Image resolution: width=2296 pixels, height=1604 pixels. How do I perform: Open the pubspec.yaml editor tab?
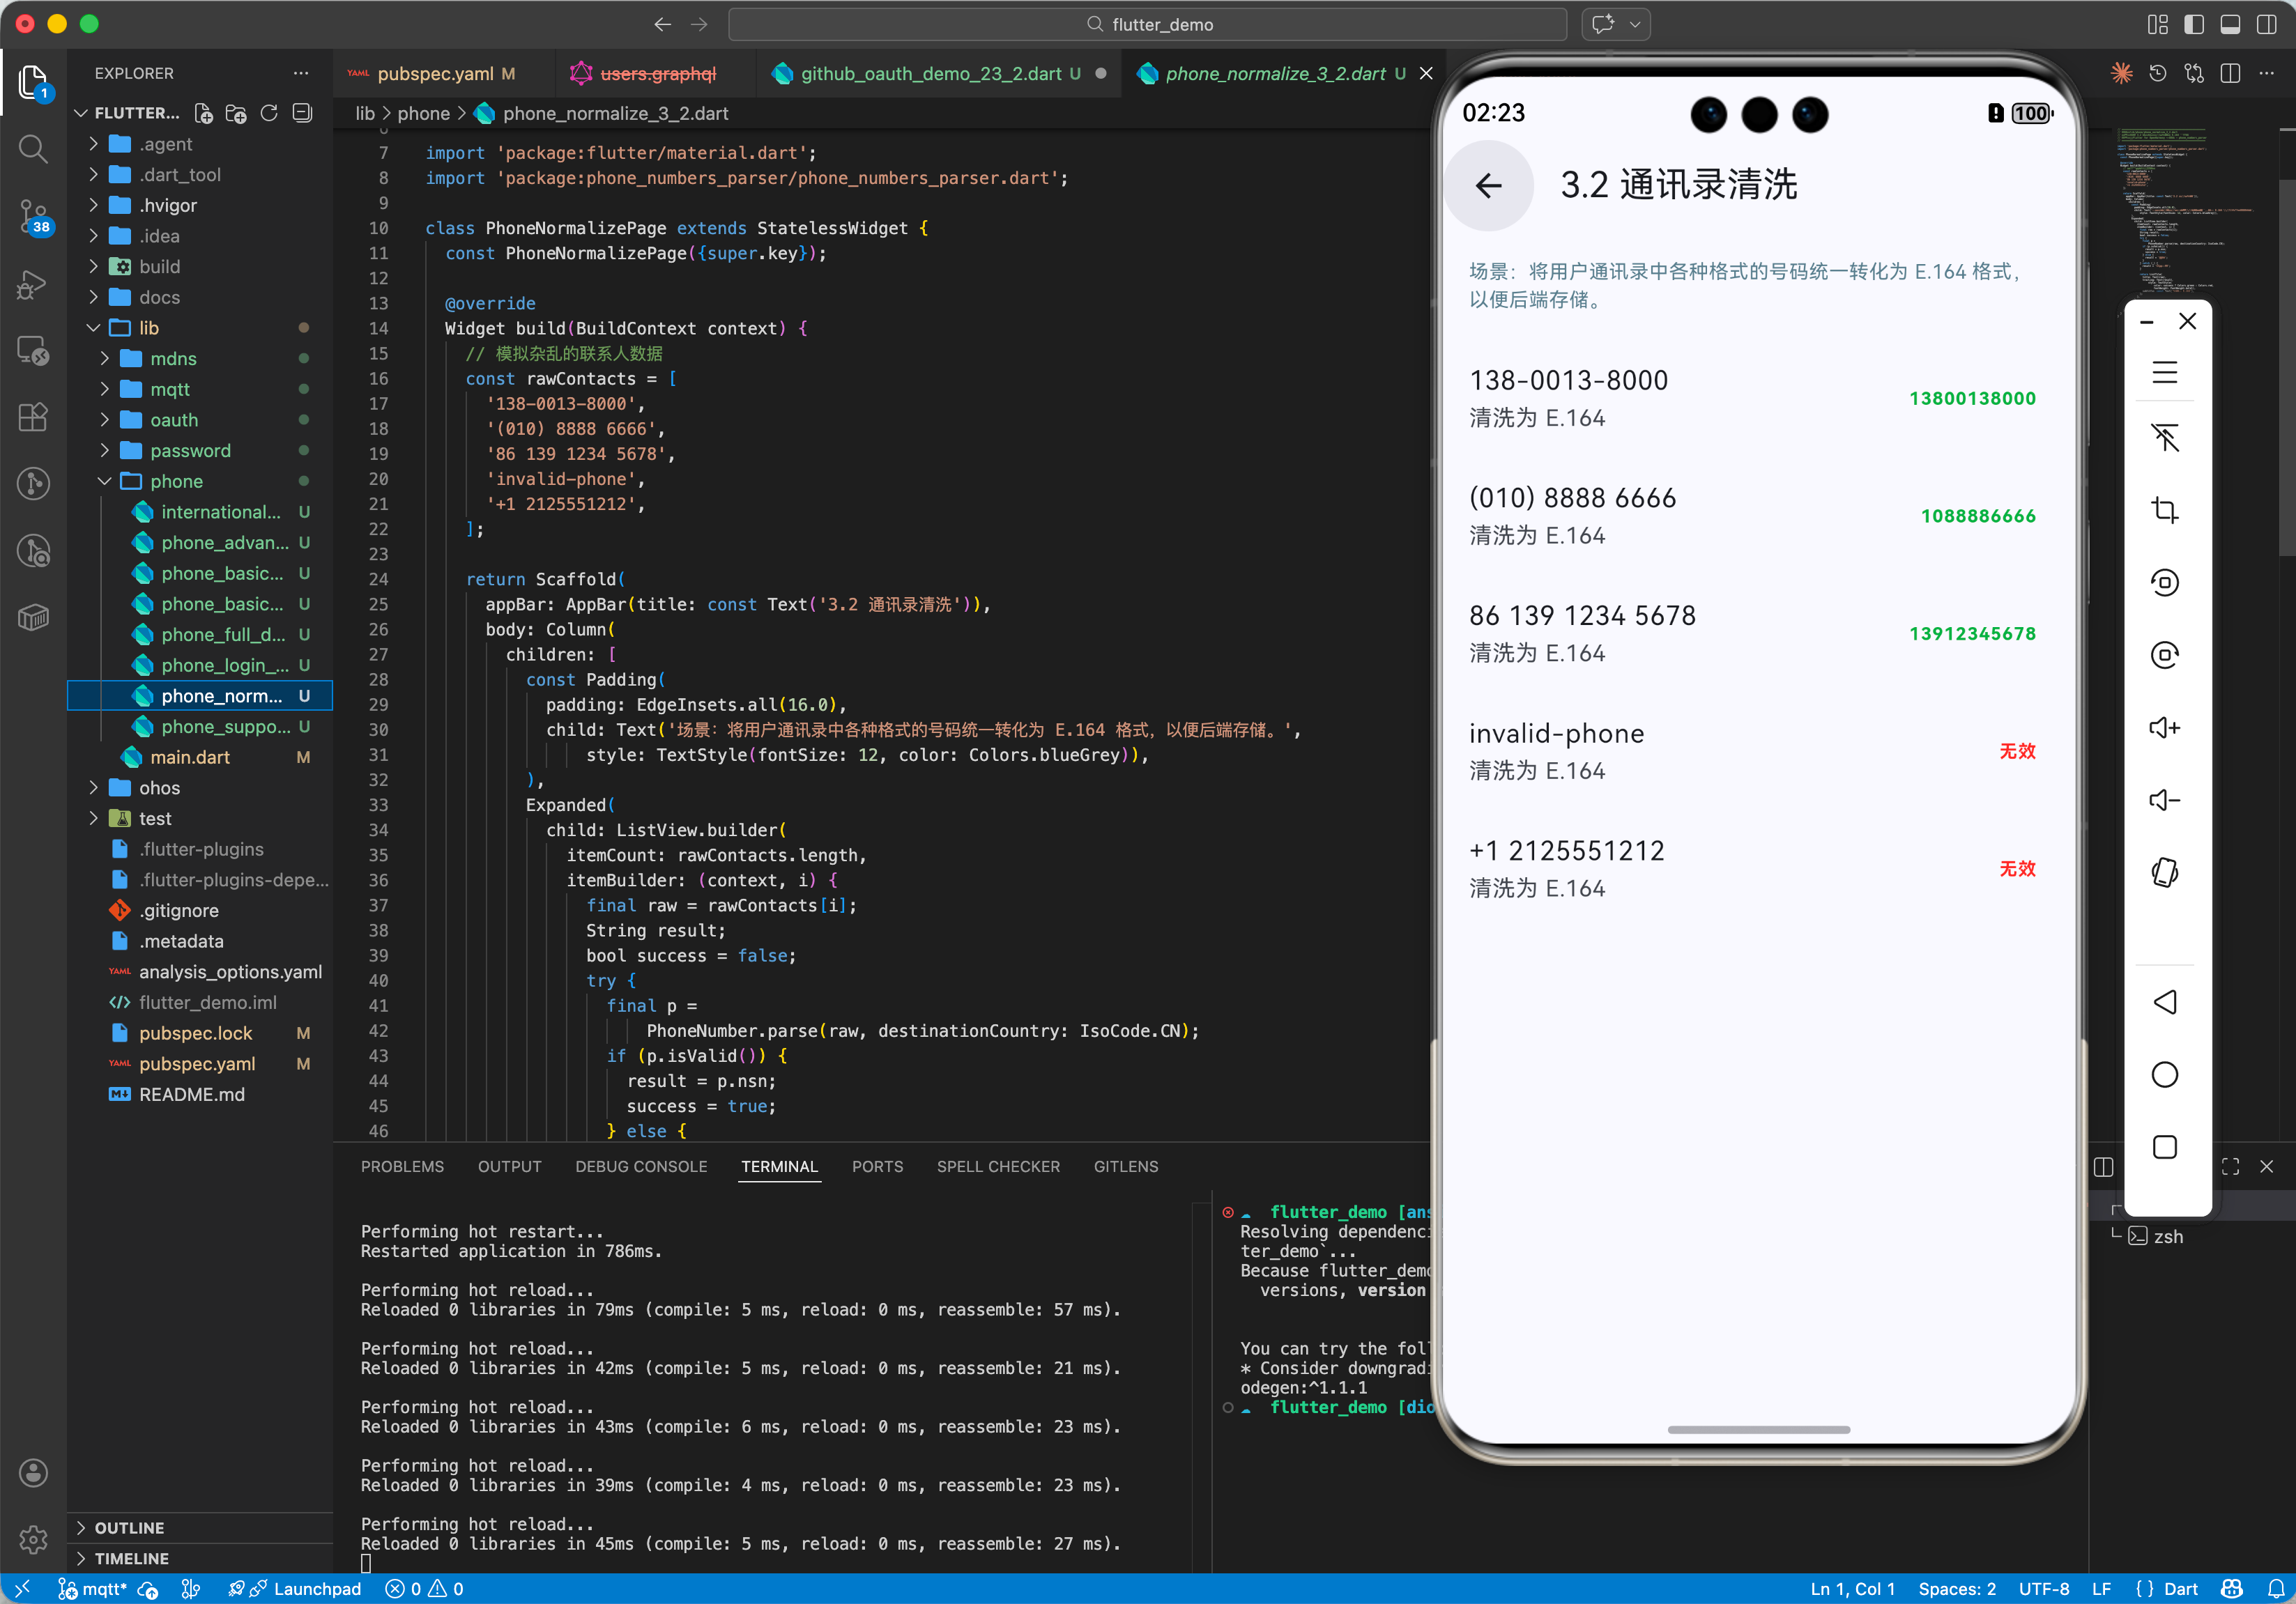click(x=435, y=73)
